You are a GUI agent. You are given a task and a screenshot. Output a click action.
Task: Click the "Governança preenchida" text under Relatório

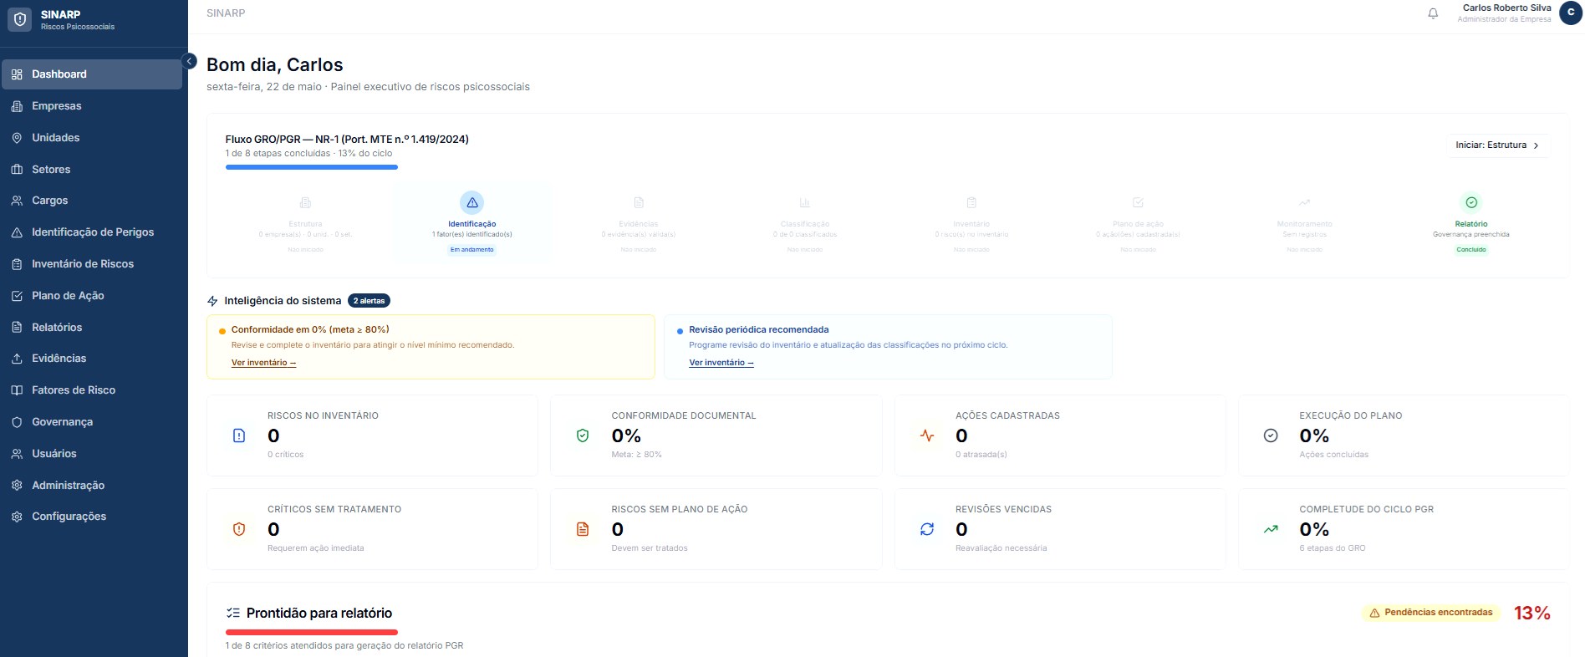[x=1471, y=234]
